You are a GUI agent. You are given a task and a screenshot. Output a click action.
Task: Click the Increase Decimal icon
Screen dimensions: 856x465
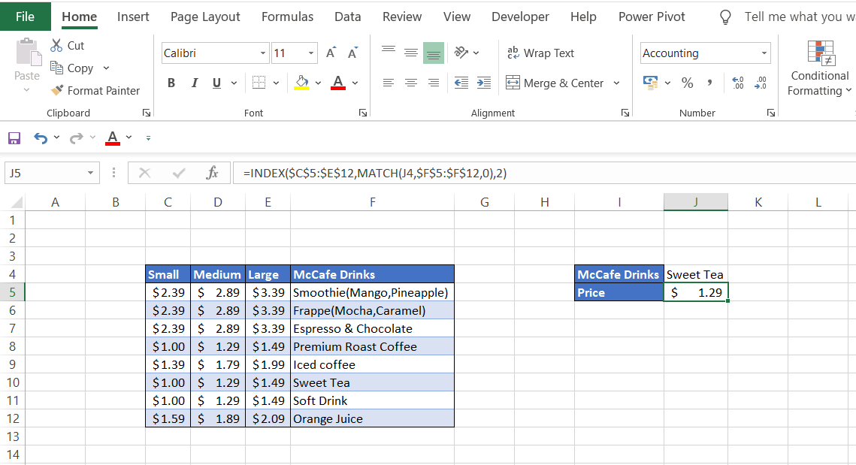pos(737,83)
